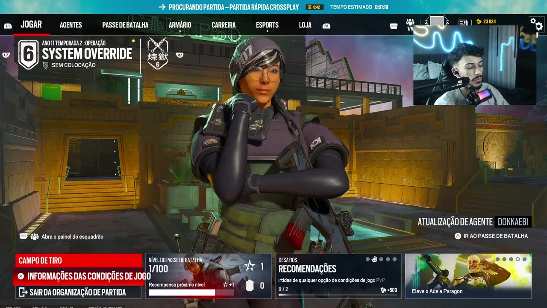This screenshot has width=547, height=308.
Task: Open the Carreira tab
Action: pos(224,25)
